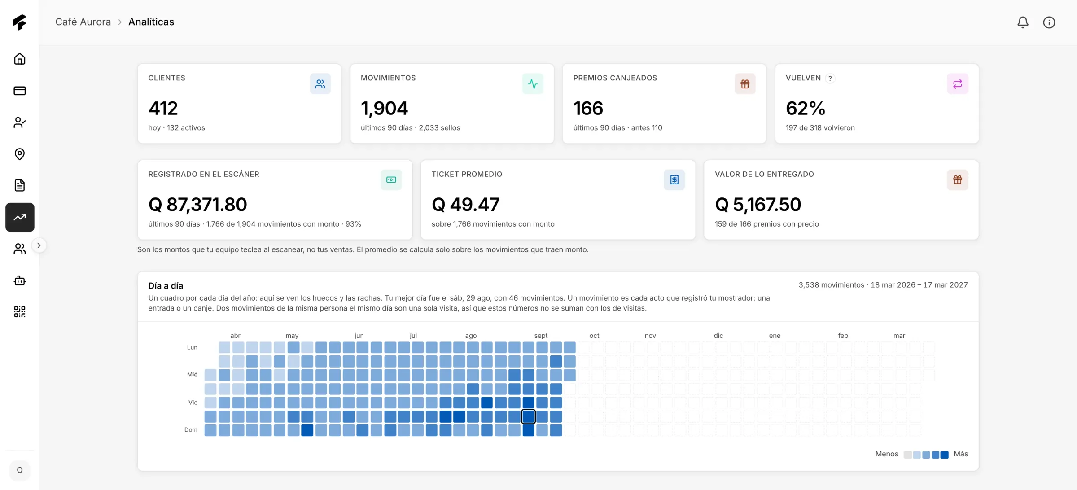Select the active analytics trend icon
This screenshot has width=1077, height=490.
click(20, 217)
